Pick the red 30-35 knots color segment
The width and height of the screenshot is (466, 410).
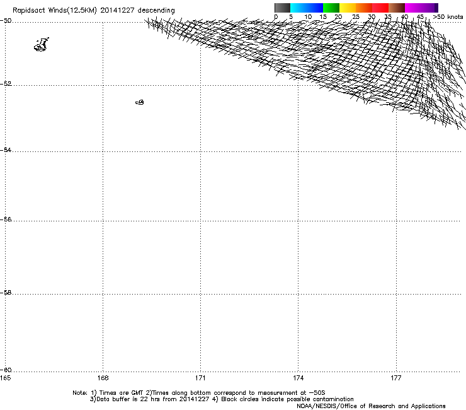(x=380, y=8)
